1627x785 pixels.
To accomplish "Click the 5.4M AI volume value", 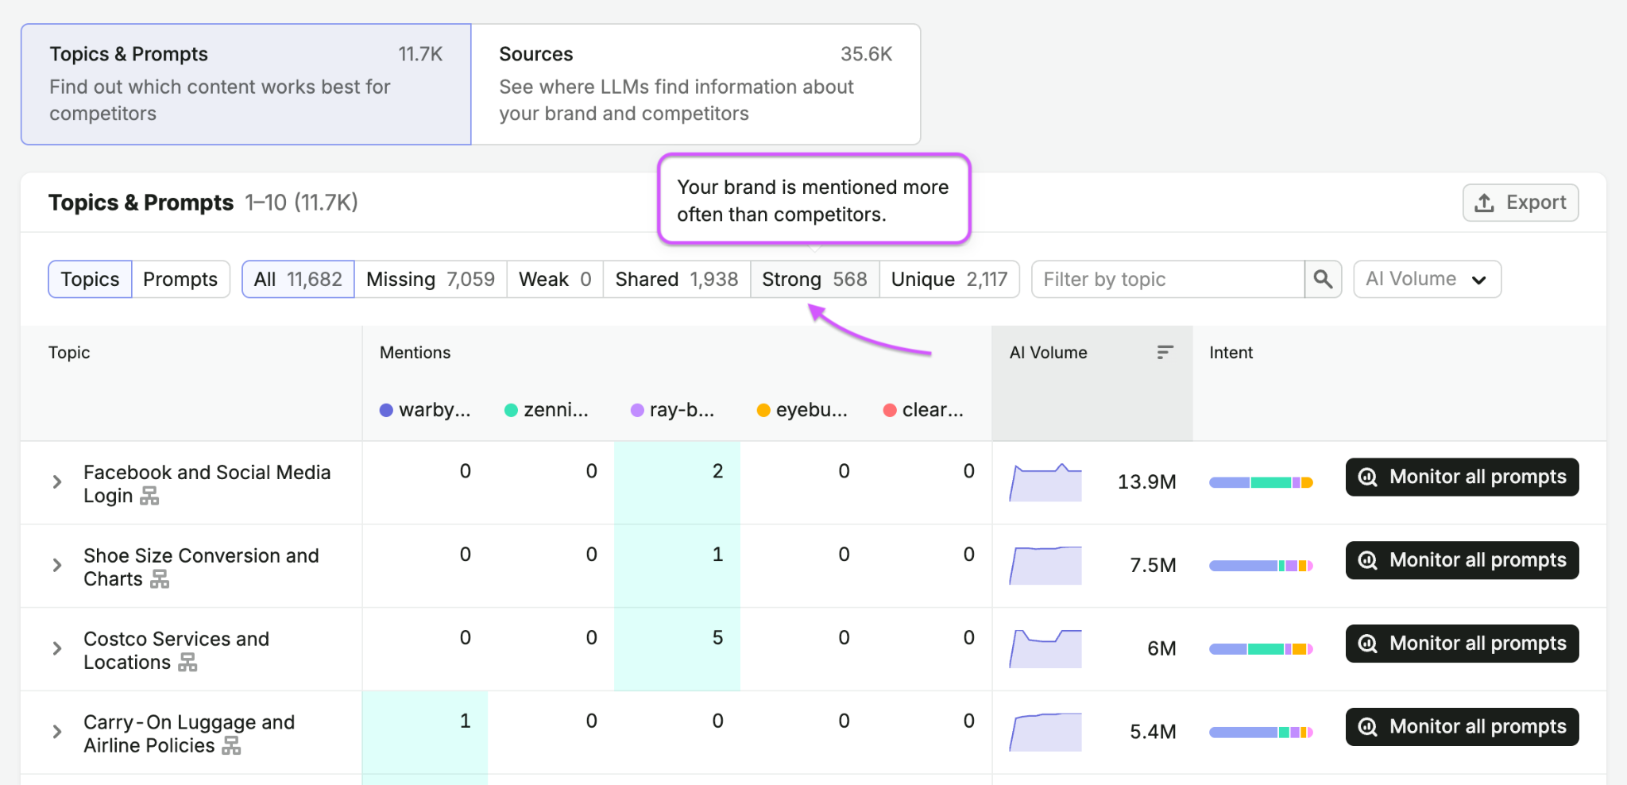I will pyautogui.click(x=1153, y=732).
